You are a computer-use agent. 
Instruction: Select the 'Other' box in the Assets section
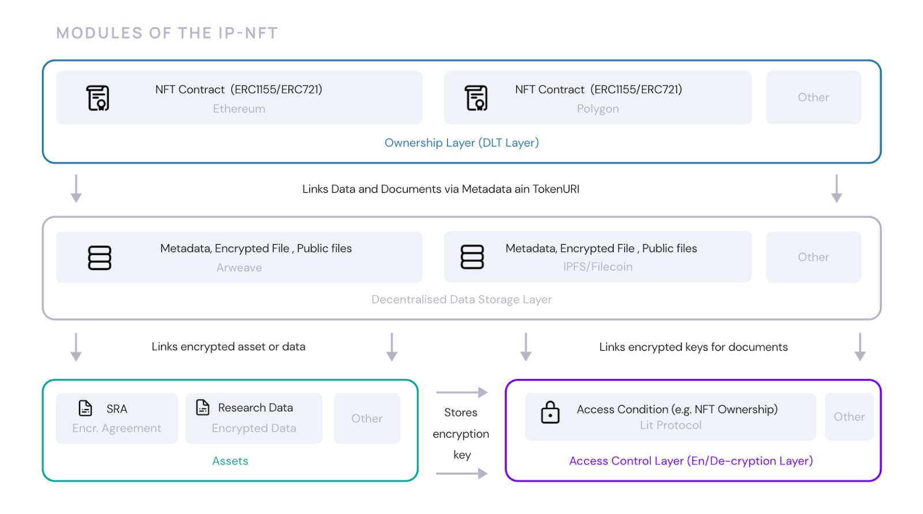click(x=367, y=419)
